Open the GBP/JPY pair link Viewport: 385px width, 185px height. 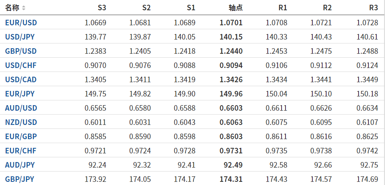[x=20, y=179]
